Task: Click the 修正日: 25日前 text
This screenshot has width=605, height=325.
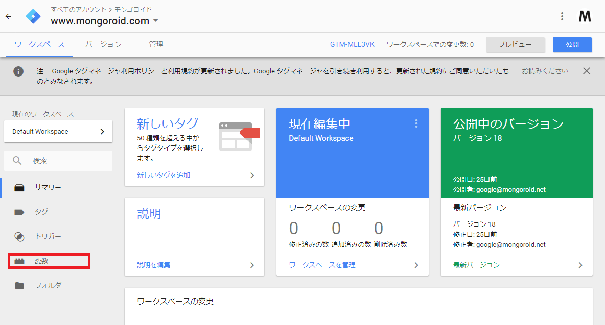Action: (x=475, y=235)
